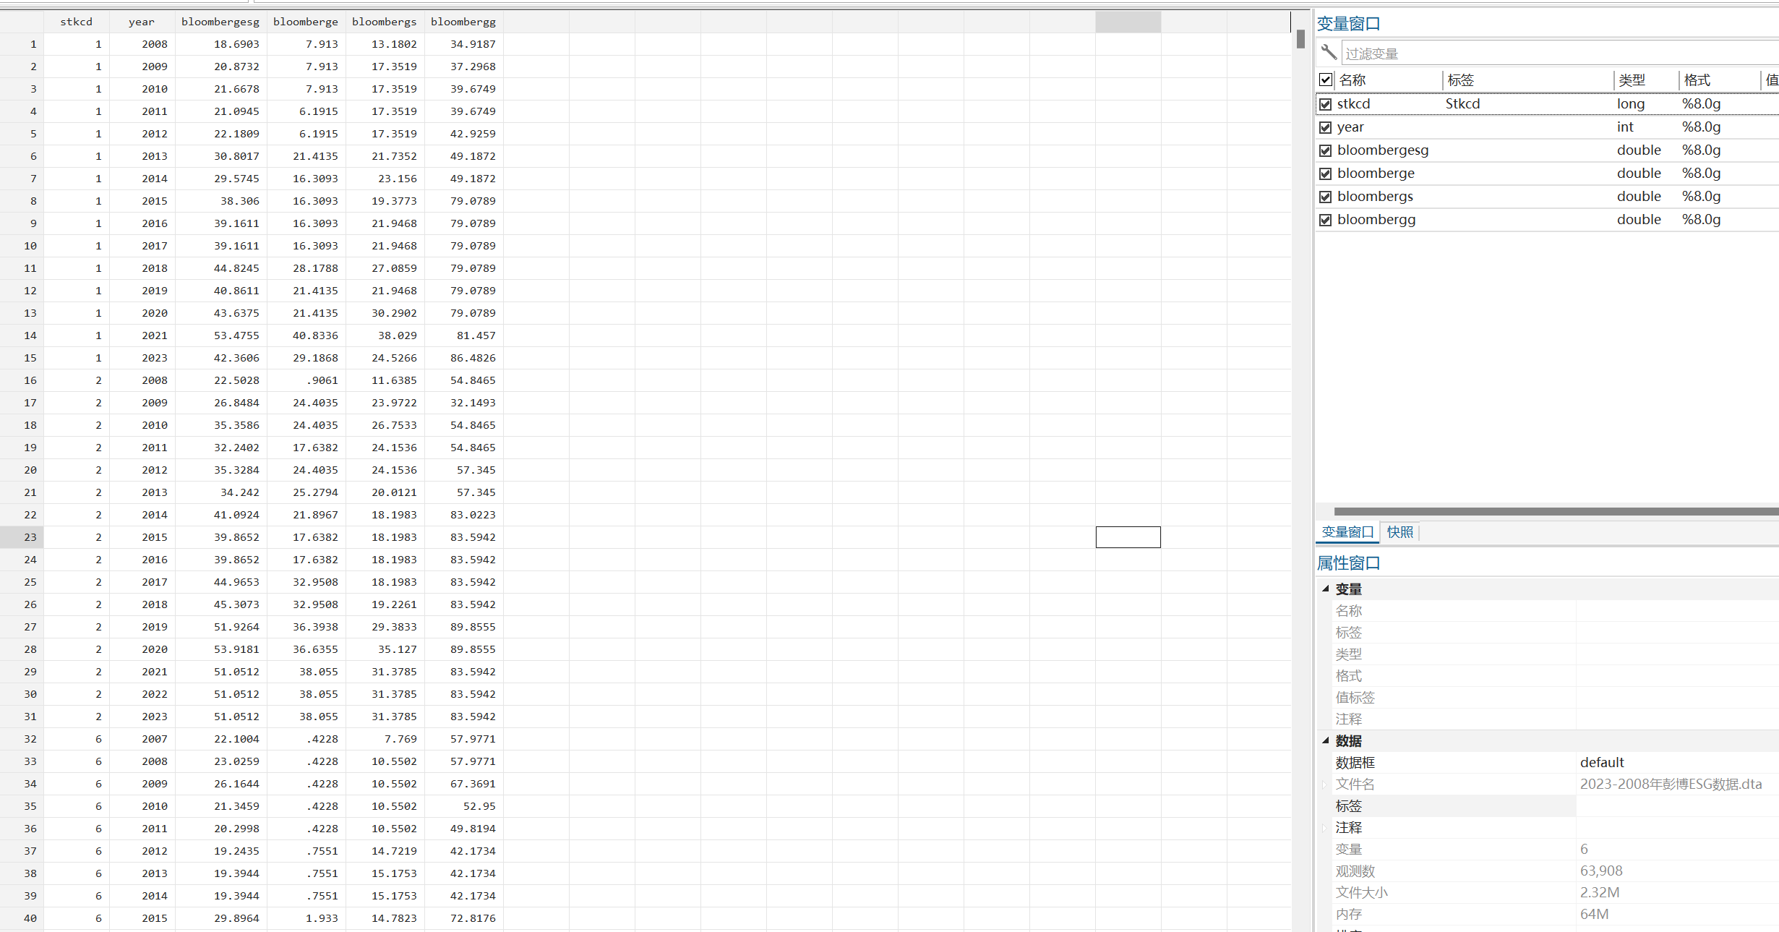The image size is (1779, 932).
Task: Select the bloombergesg column header
Action: pos(220,22)
